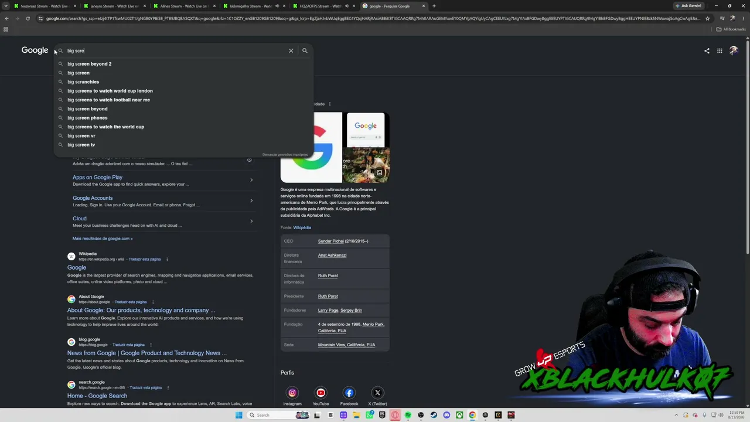Open options menu for the search.google result

(168, 387)
